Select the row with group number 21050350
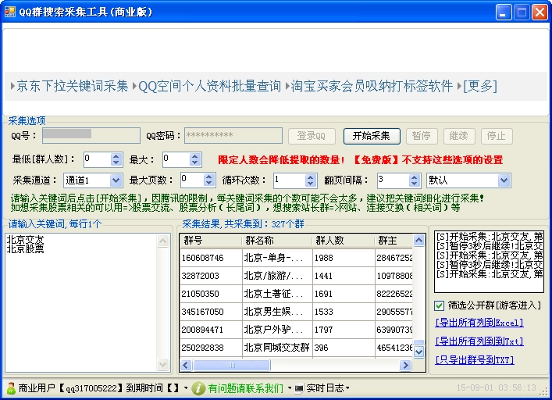The image size is (552, 400). (296, 294)
